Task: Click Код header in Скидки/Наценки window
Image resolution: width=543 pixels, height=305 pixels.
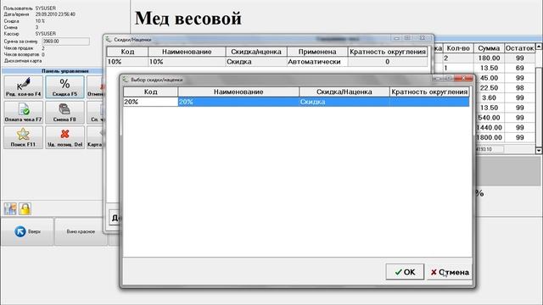Action: 127,52
